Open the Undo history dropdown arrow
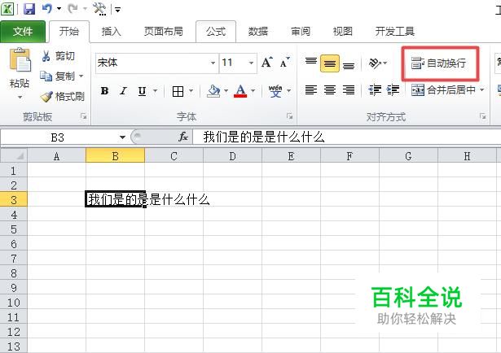 coord(59,9)
